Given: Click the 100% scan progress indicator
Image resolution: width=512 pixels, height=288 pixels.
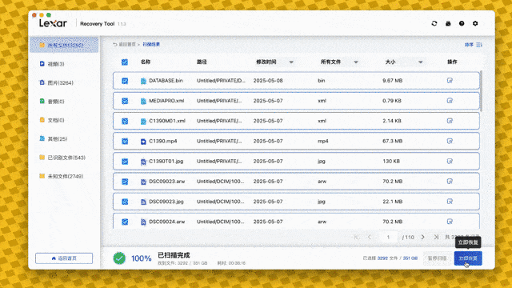Looking at the screenshot, I should tap(142, 258).
